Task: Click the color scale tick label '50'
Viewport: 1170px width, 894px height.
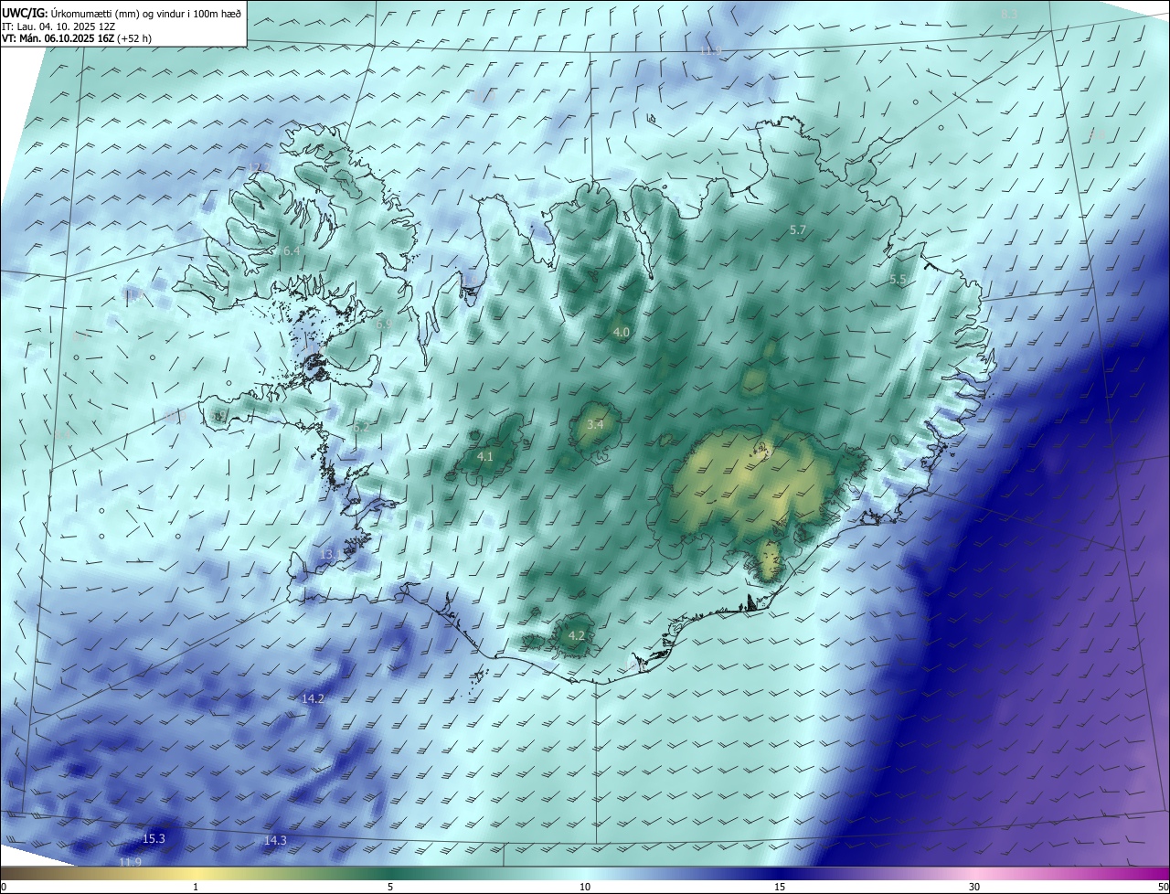Action: [1163, 888]
